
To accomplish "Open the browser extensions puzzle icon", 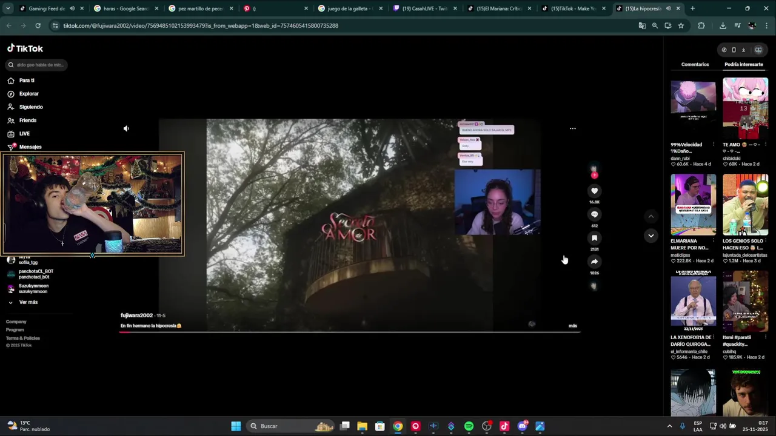I will point(701,25).
